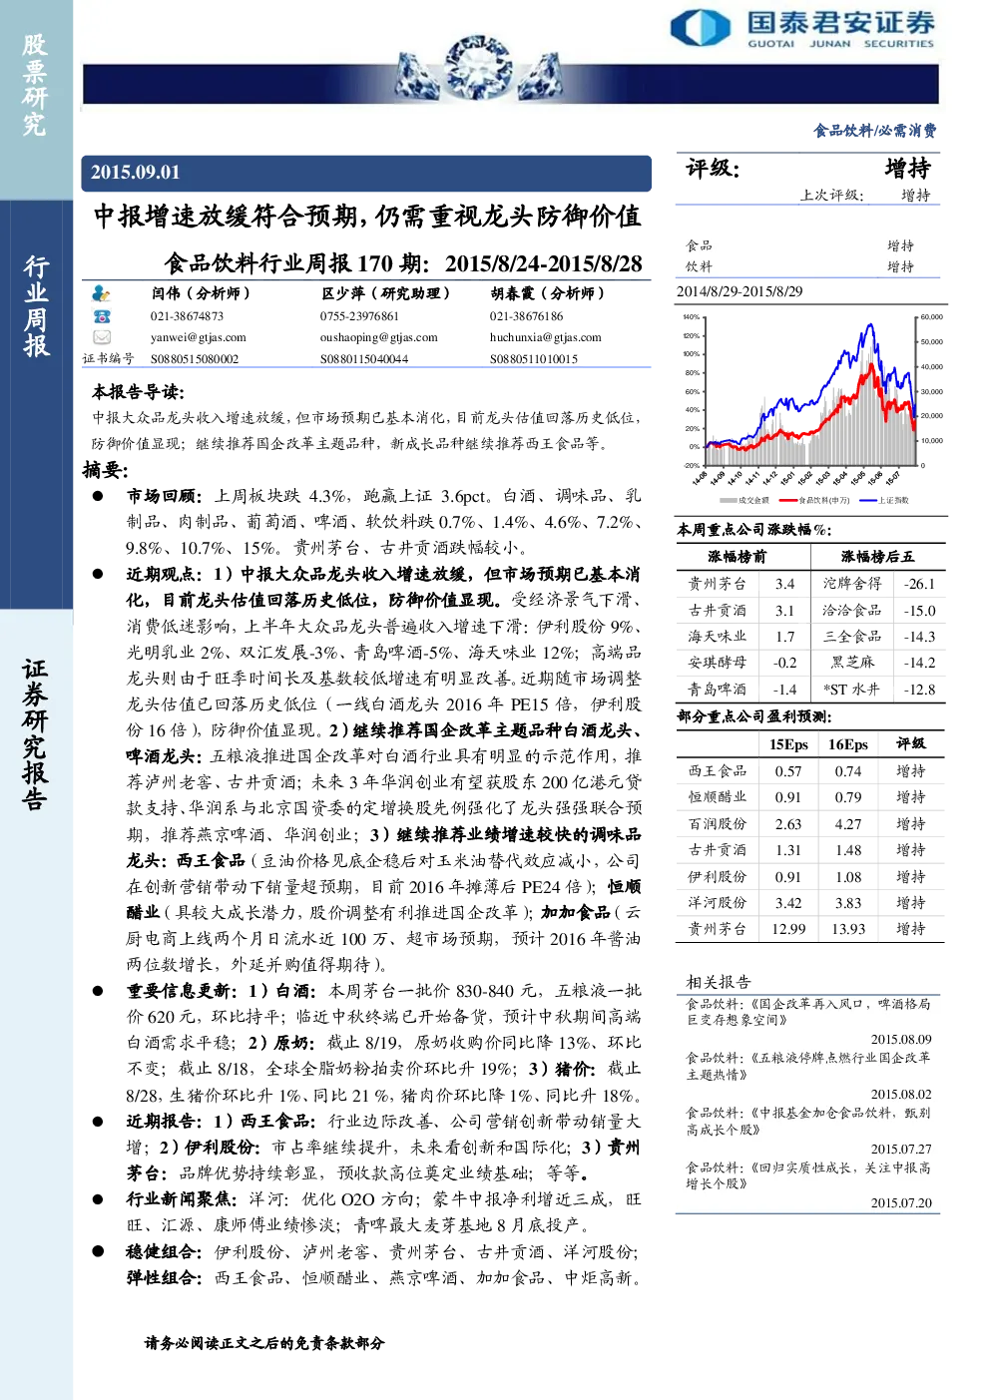Viewport: 990px width, 1400px height.
Task: Click 16Eps column header
Action: point(848,744)
